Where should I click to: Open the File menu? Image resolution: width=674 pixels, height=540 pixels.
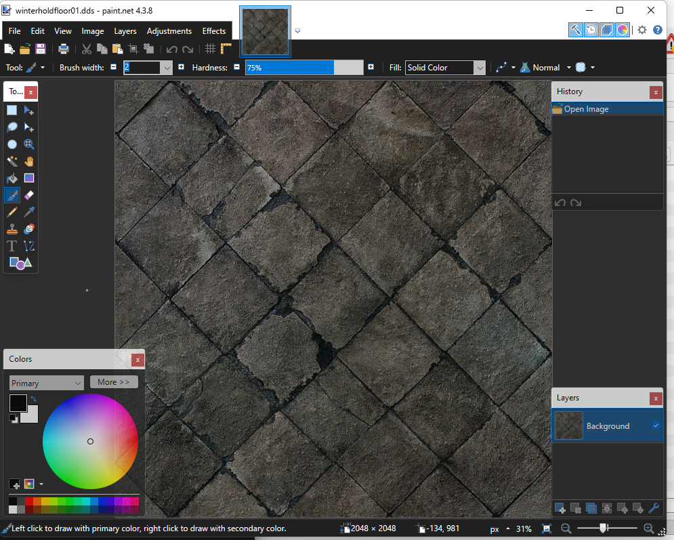[14, 31]
